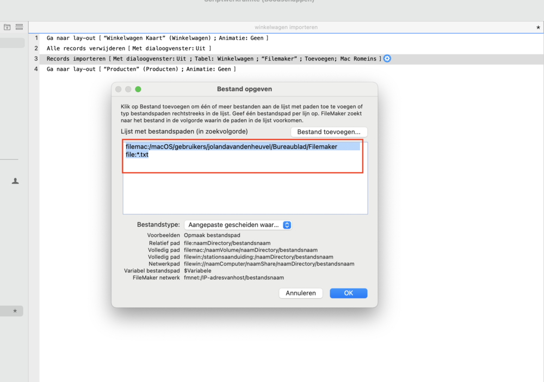Click the asterisk at the right of the tab bar
Screen dimensions: 544x382
[x=539, y=27]
